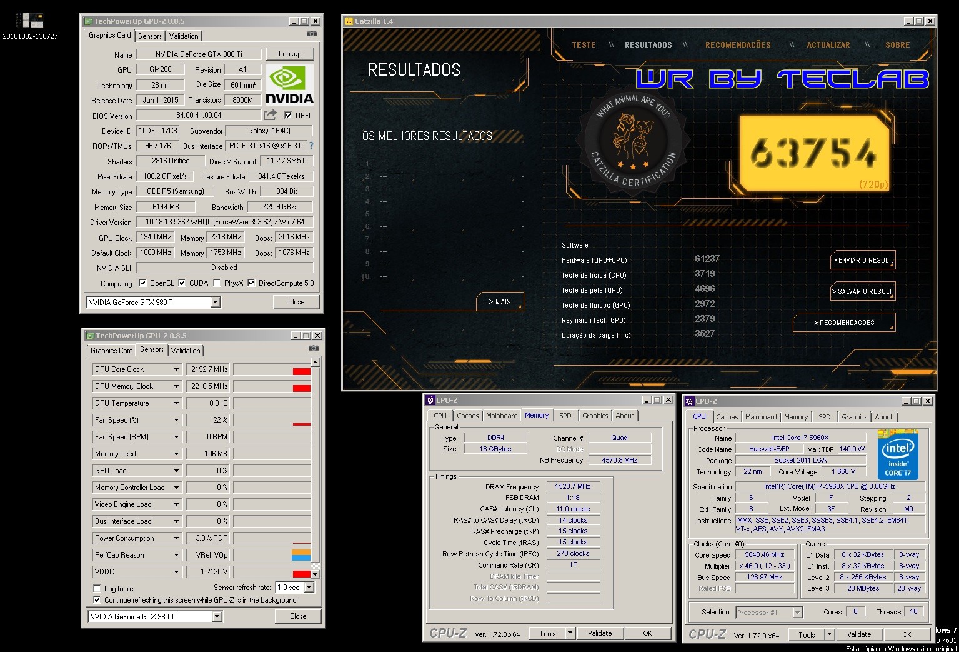Screen dimensions: 959x652
Task: Open the SPD tab in CPU-Z Memory window
Action: [565, 416]
